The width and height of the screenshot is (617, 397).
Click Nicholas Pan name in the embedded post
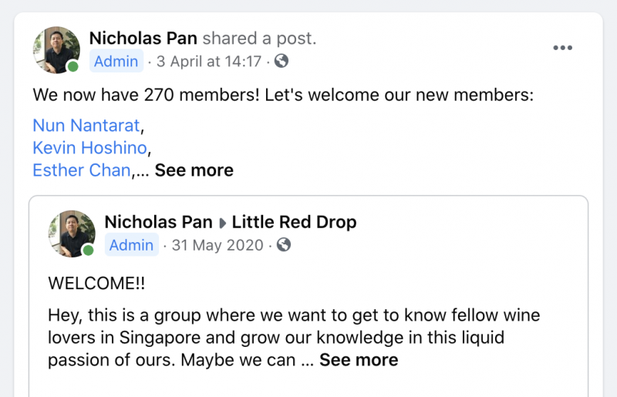159,222
